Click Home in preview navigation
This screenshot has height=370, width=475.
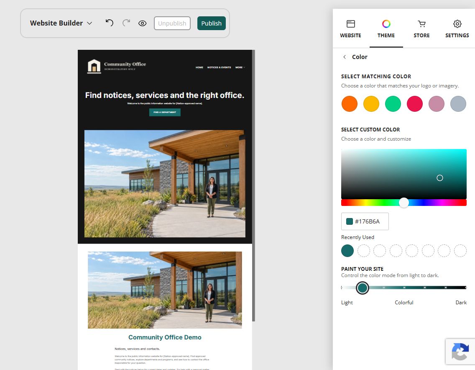199,67
